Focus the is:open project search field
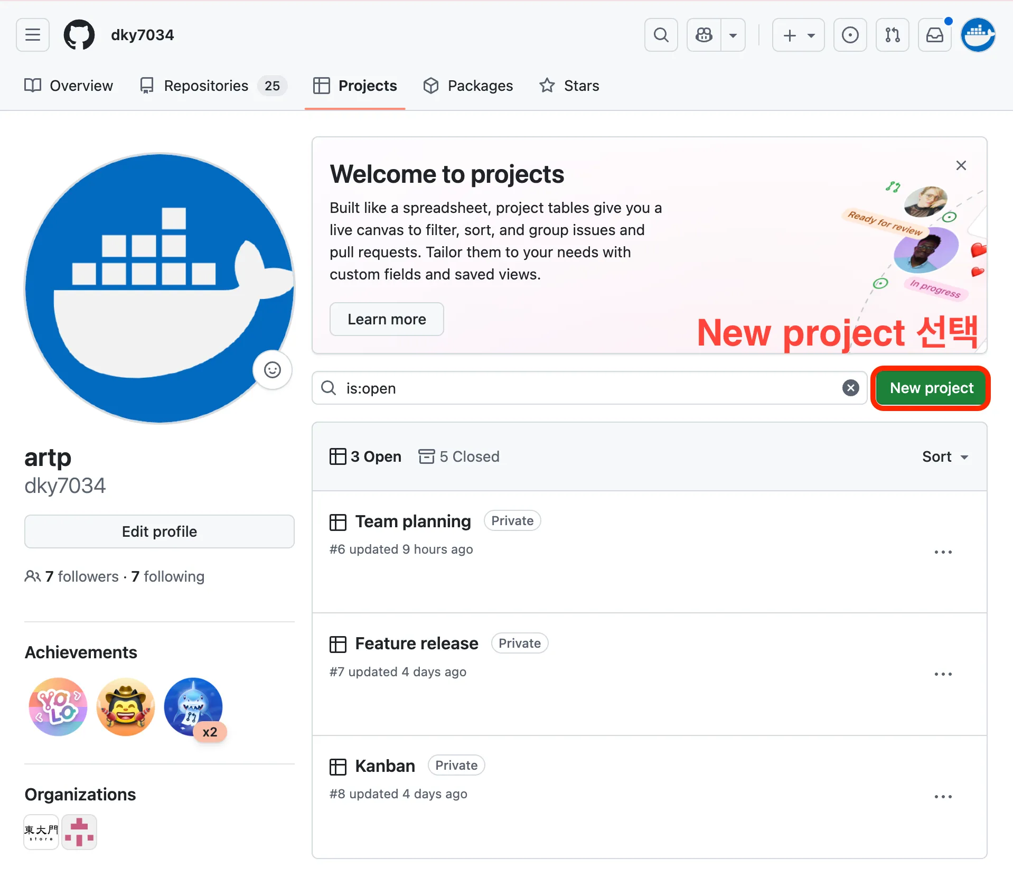Viewport: 1013px width, 877px height. 589,388
